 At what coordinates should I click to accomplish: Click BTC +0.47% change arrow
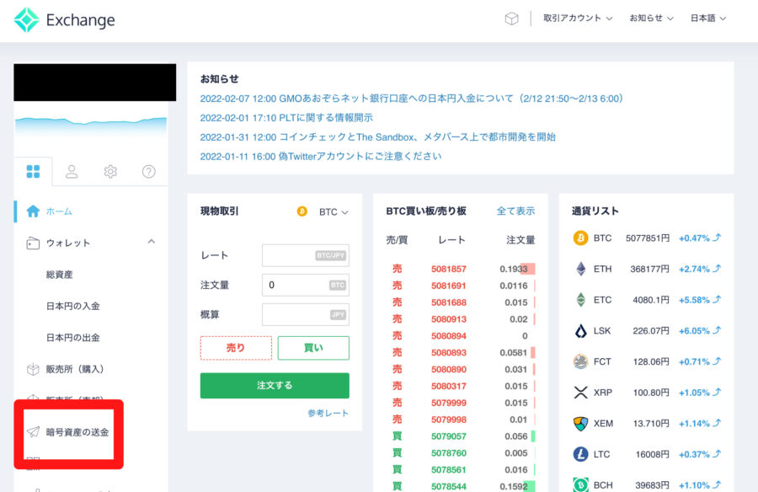point(718,238)
